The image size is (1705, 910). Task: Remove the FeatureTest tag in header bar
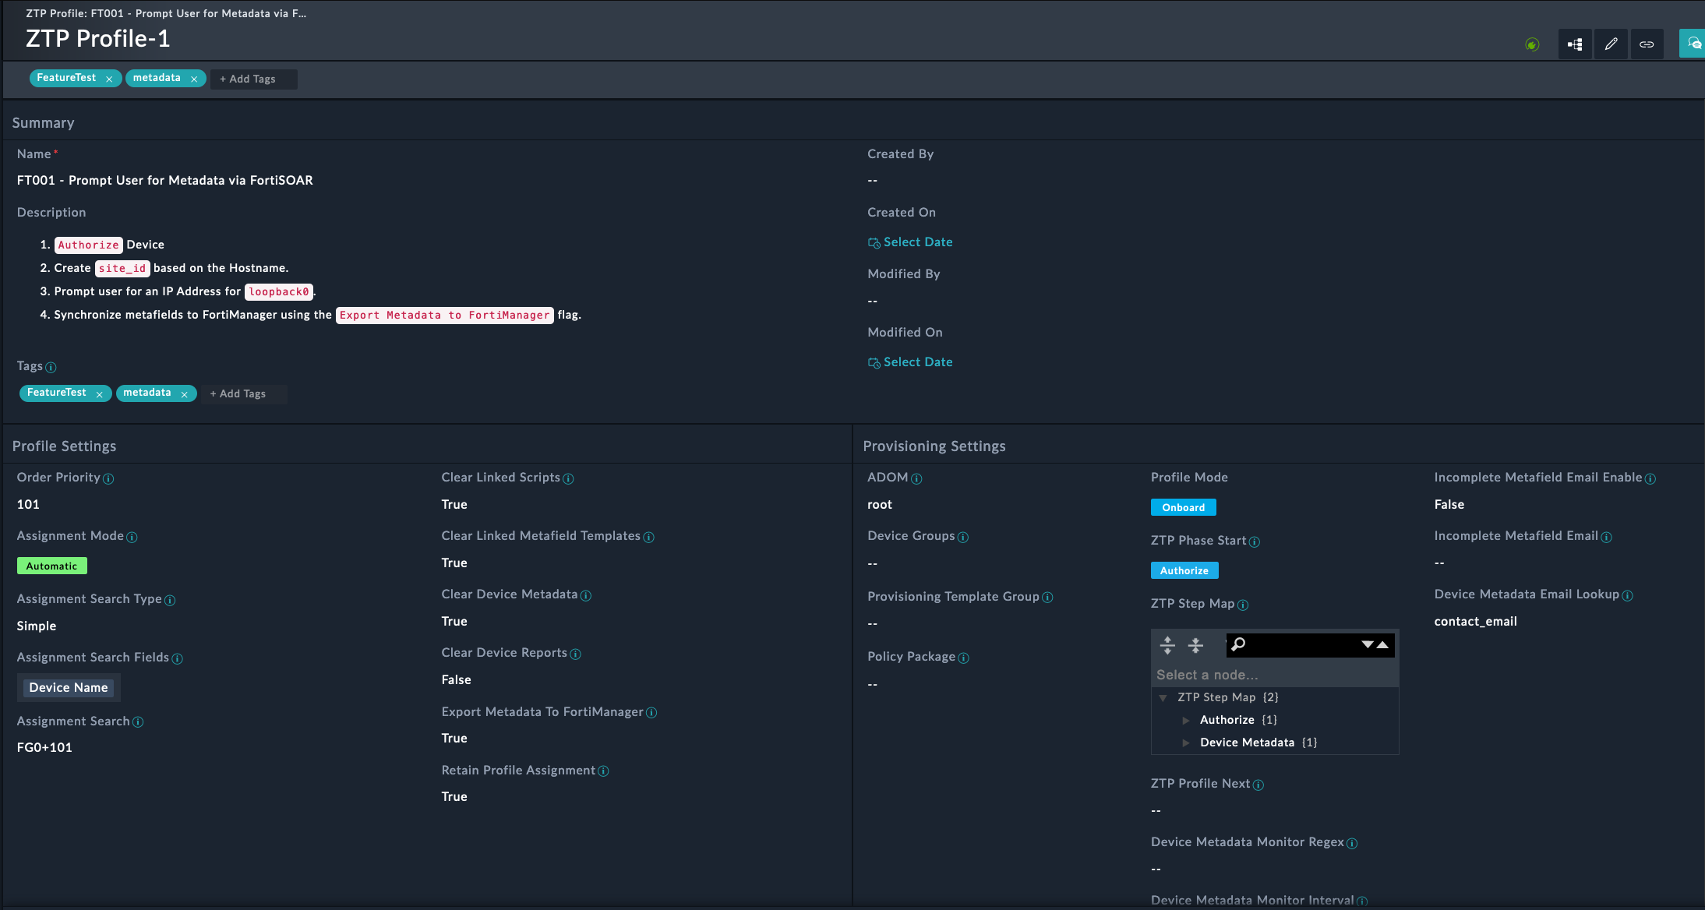109,79
